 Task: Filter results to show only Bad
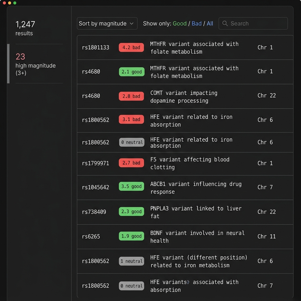coord(197,24)
